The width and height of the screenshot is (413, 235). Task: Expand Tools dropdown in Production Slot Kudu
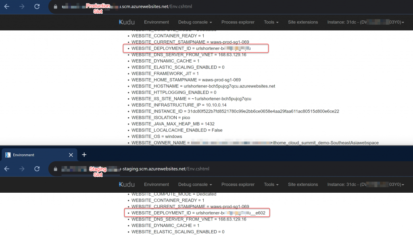pos(271,22)
